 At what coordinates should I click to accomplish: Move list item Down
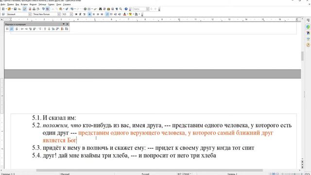pyautogui.click(x=49, y=29)
